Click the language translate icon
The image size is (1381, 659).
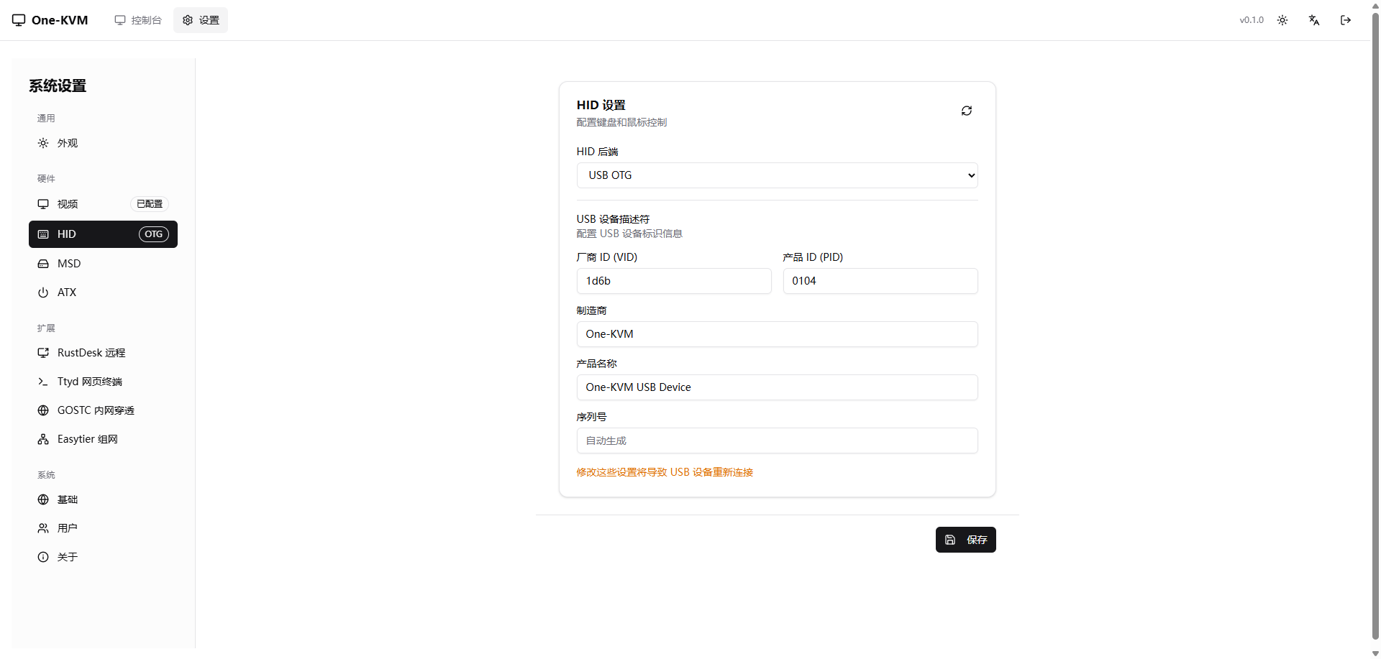click(x=1313, y=20)
